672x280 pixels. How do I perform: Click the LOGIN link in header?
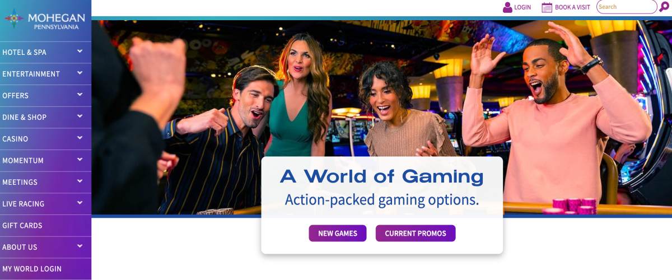coord(522,7)
